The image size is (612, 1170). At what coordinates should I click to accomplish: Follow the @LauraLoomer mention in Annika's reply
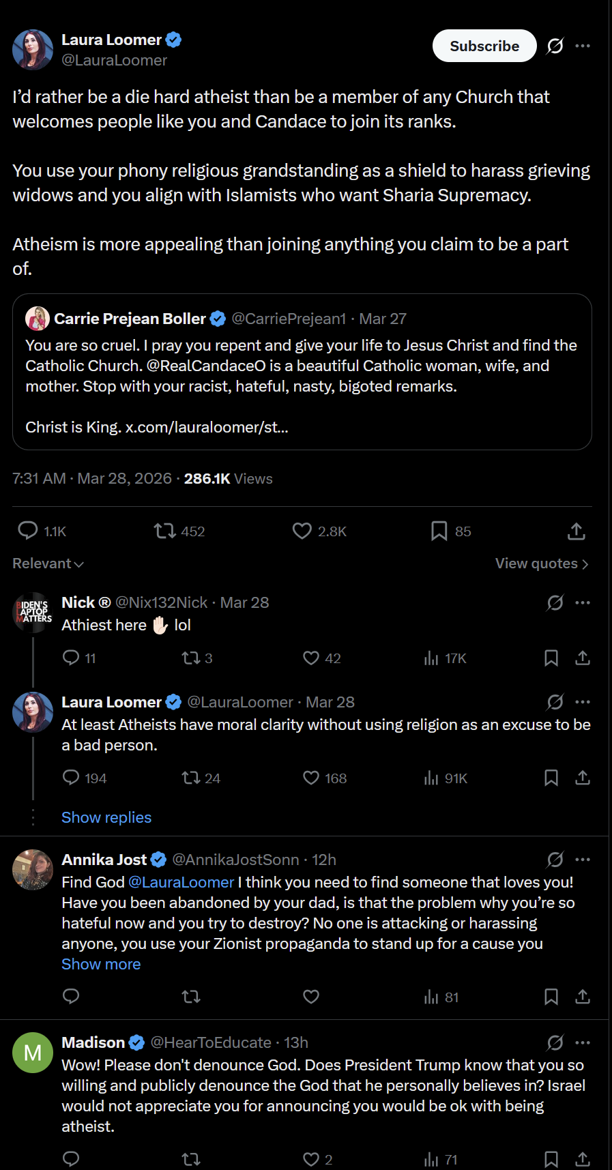pos(181,882)
